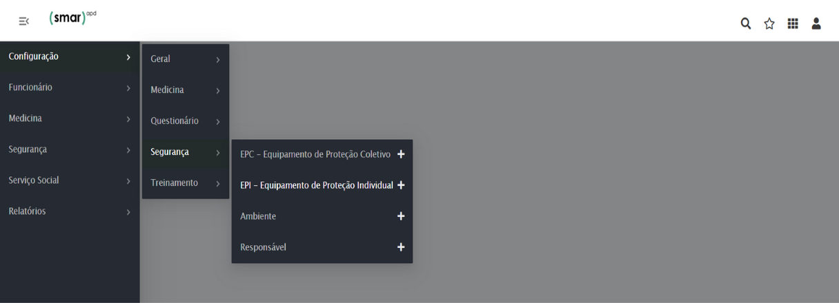839x303 pixels.
Task: Click the plus icon beside EPI Equipamento
Action: (x=401, y=185)
